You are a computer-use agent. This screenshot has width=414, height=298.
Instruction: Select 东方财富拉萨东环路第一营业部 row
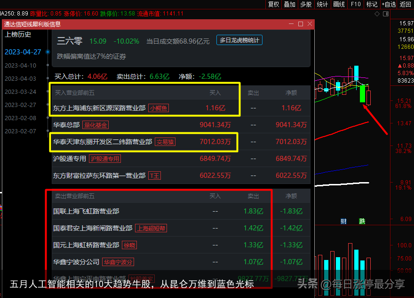click(x=181, y=176)
